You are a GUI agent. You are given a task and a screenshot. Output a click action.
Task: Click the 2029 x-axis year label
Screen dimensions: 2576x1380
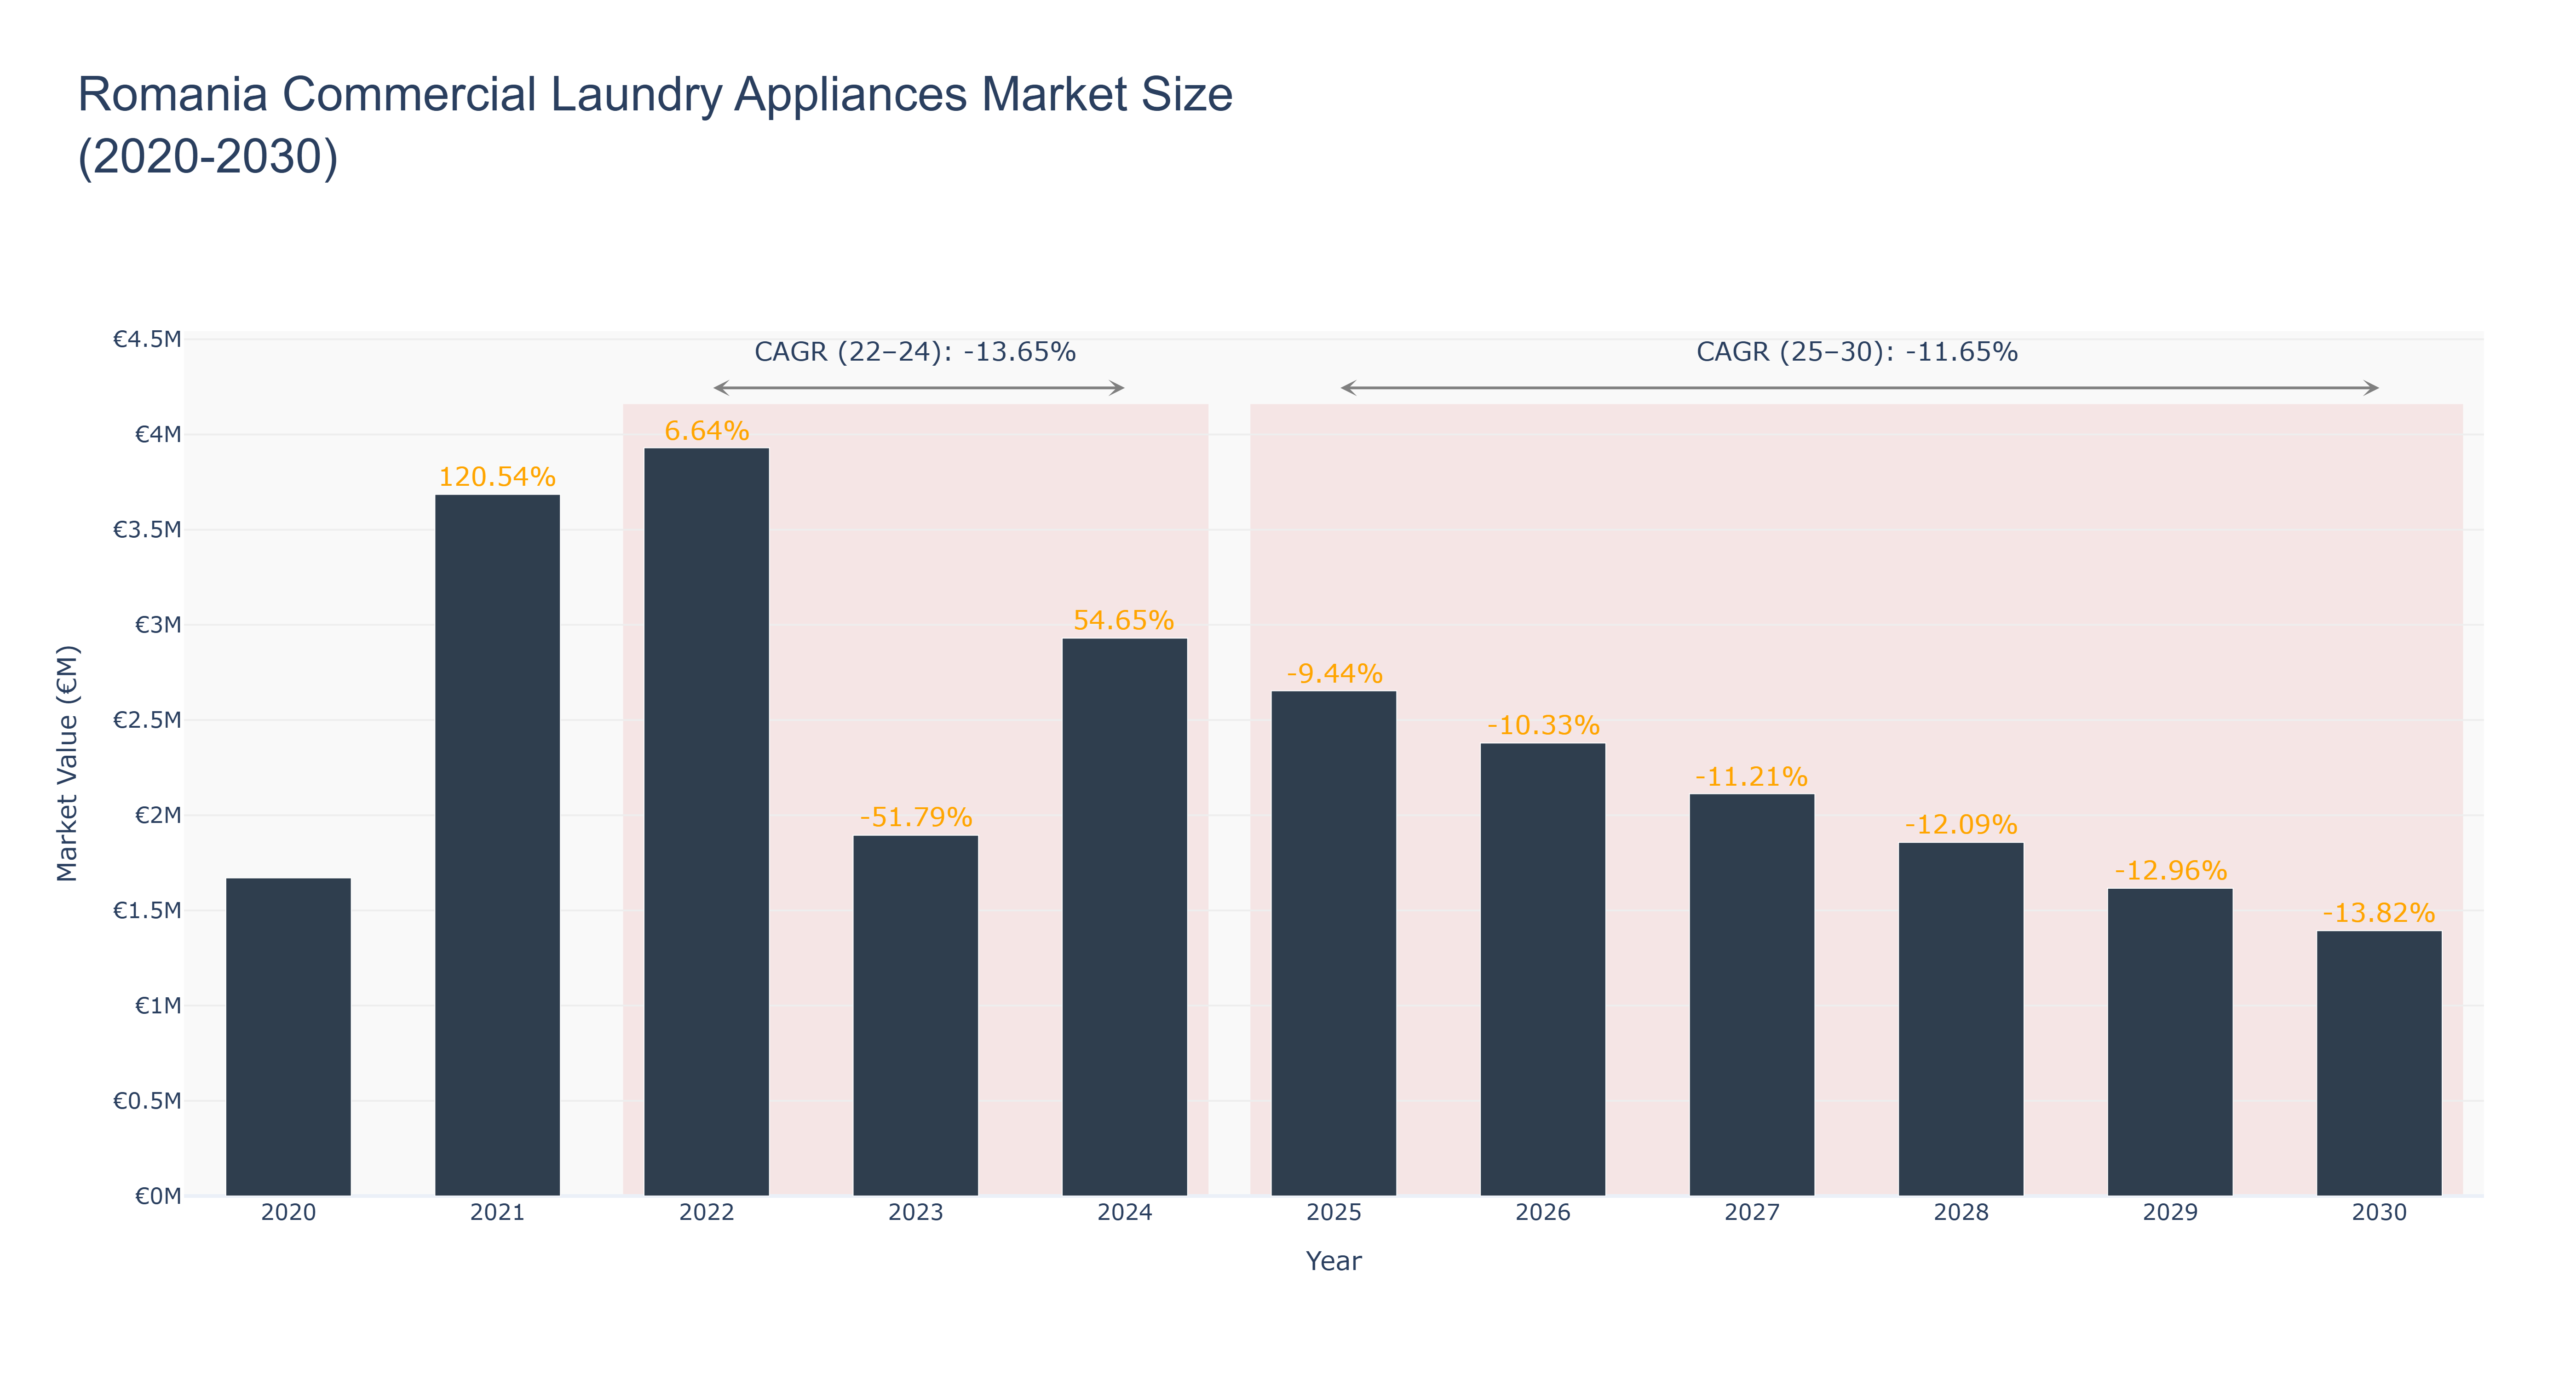pyautogui.click(x=2169, y=1213)
